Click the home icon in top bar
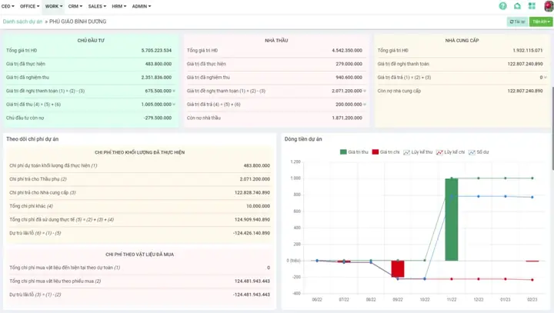 pos(517,6)
